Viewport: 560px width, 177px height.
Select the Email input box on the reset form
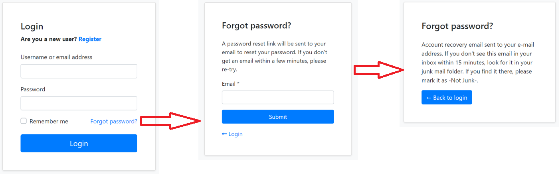[x=278, y=98]
